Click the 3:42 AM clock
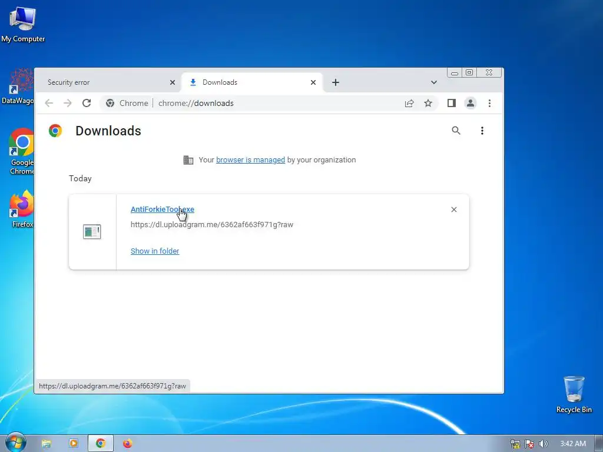Screen dimensions: 603x452 coord(573,444)
